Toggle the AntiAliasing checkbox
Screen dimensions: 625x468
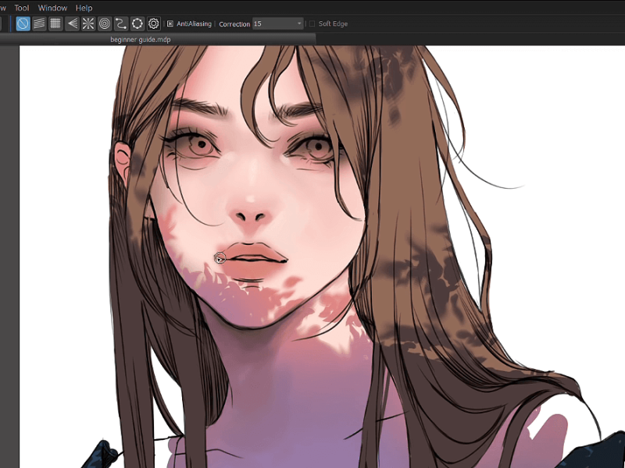click(170, 24)
